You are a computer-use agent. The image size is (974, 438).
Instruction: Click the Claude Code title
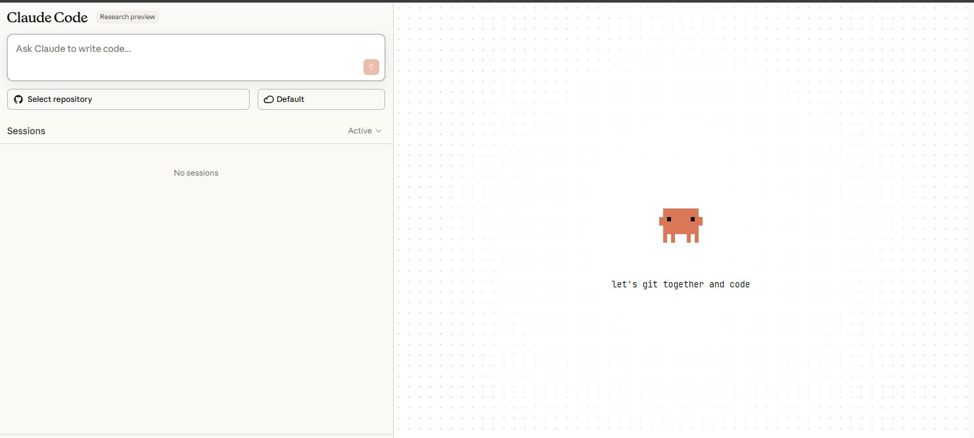point(47,18)
